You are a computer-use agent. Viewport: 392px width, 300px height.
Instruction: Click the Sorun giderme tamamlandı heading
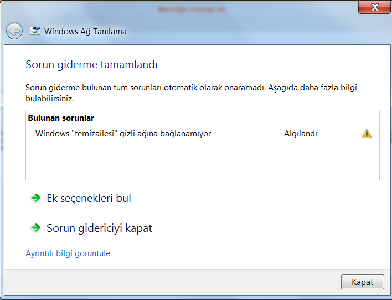[91, 65]
